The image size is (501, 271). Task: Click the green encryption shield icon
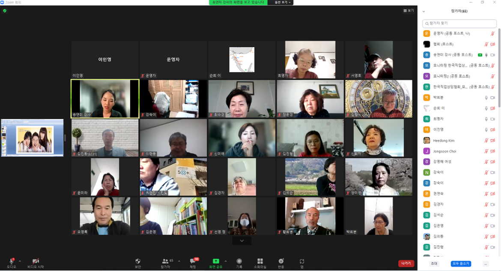tap(5, 11)
